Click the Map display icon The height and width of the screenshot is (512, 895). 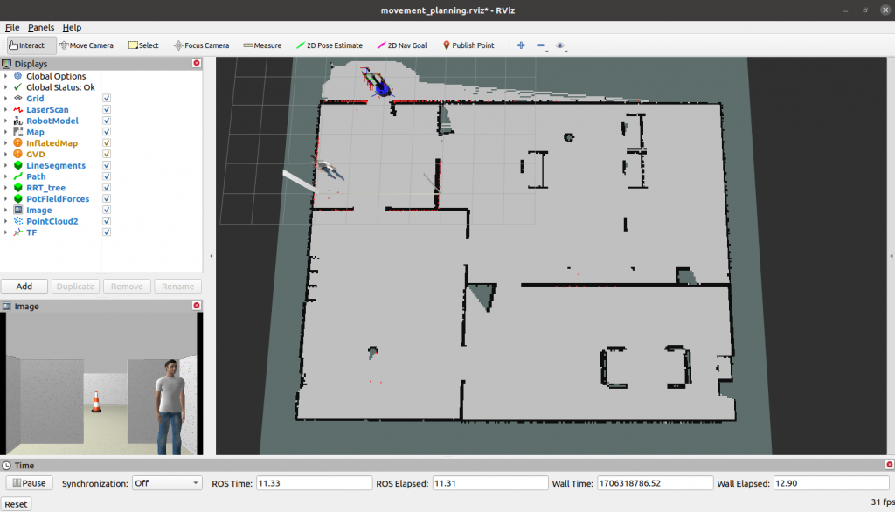pyautogui.click(x=17, y=132)
